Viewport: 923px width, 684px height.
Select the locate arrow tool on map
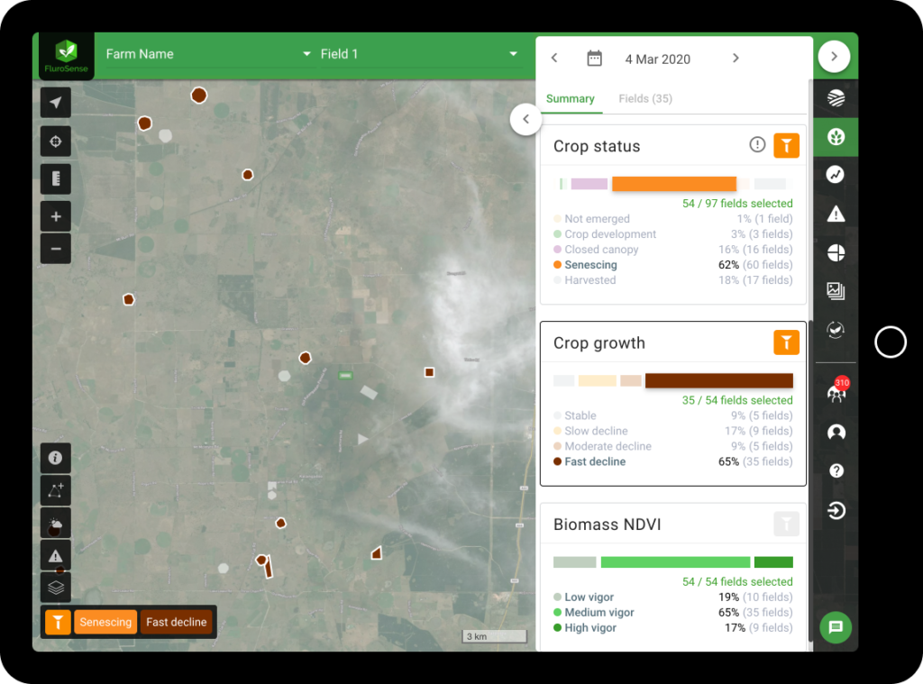click(x=56, y=103)
